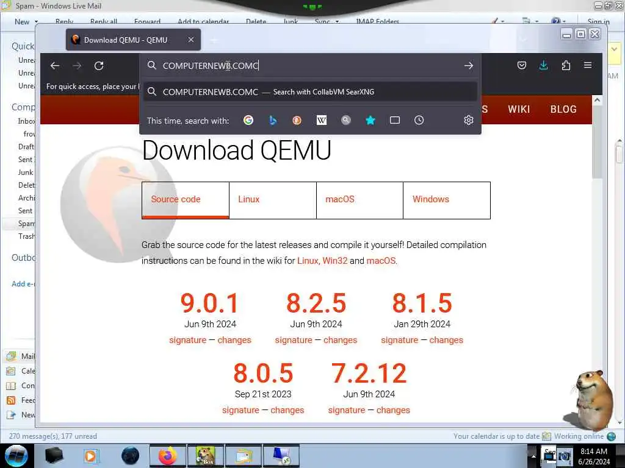This screenshot has width=625, height=468.
Task: Open the extensions puzzle icon
Action: (566, 65)
